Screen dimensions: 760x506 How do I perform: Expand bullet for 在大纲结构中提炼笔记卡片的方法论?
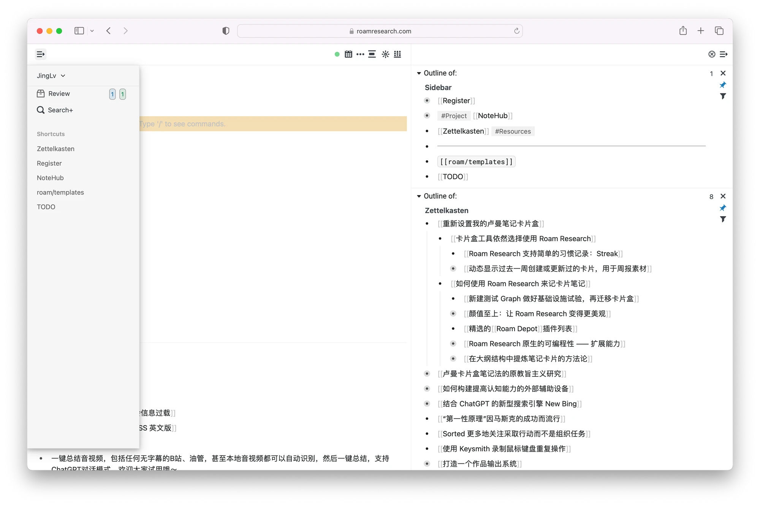click(453, 359)
